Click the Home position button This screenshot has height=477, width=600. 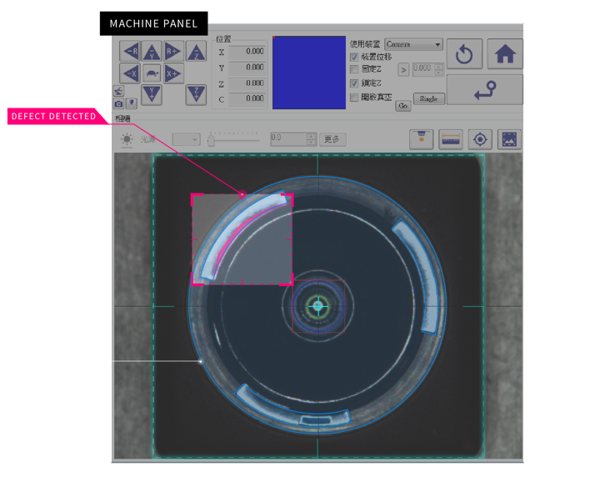click(504, 54)
